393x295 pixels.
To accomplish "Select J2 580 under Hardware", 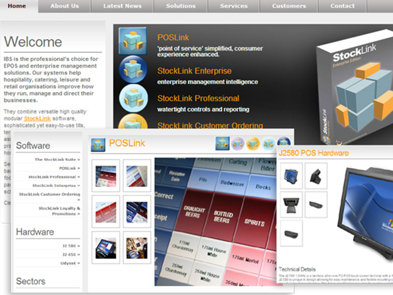I will point(71,245).
